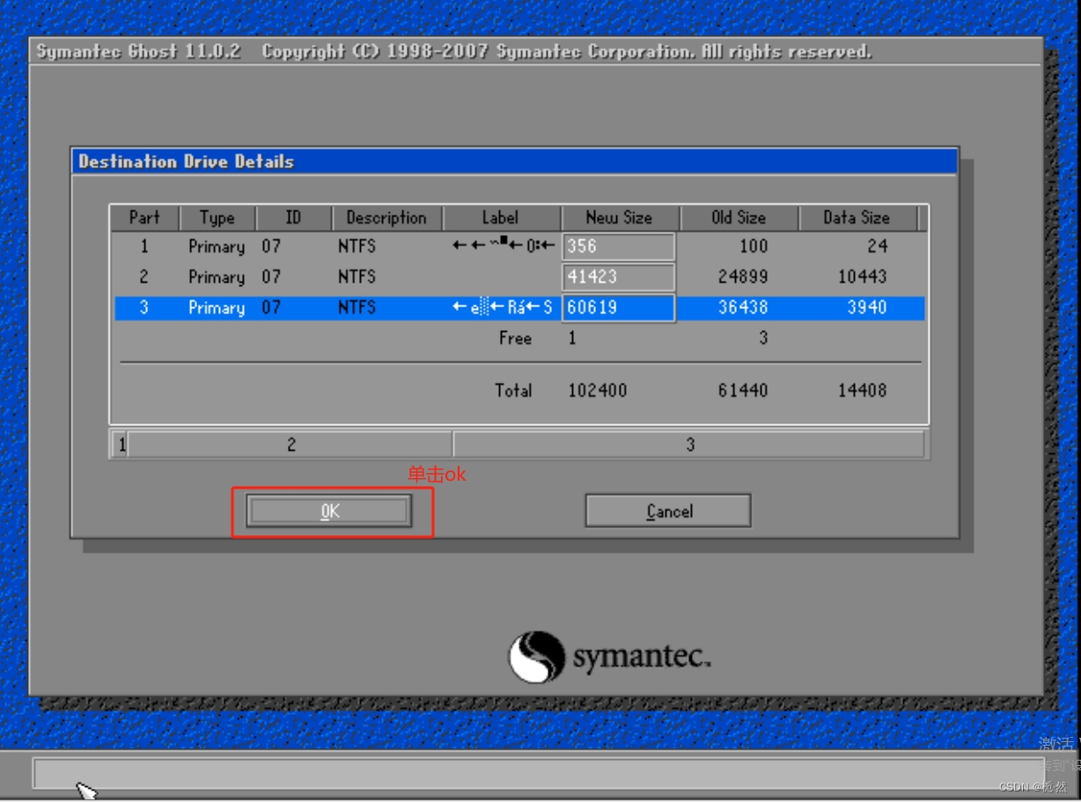Select the Old Size column header
Viewport: 1081px width, 802px height.
click(x=739, y=217)
